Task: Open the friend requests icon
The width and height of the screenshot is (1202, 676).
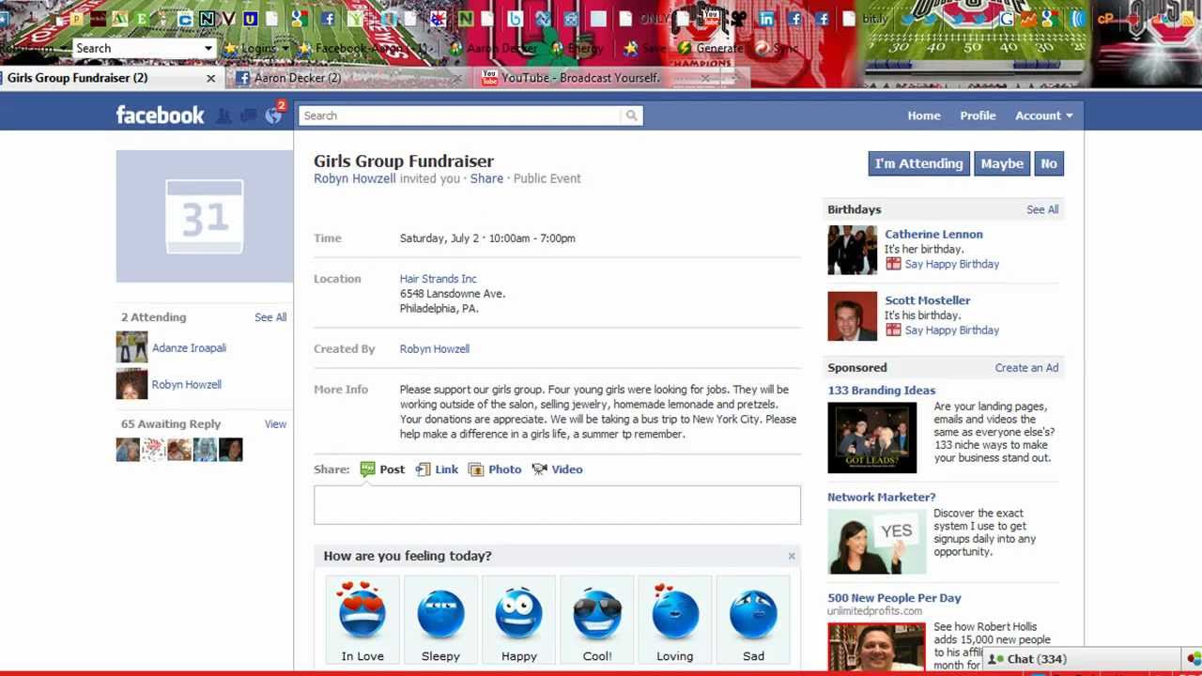Action: click(x=223, y=115)
